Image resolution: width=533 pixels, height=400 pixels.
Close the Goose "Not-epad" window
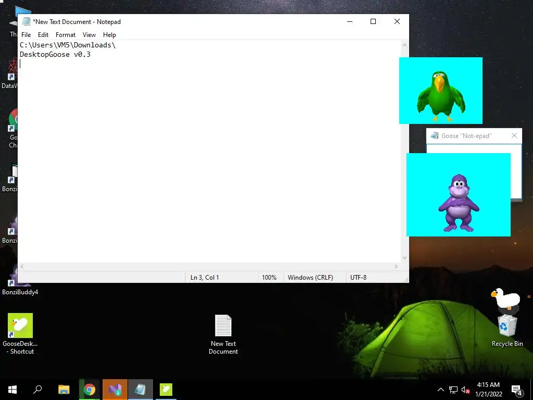pyautogui.click(x=514, y=136)
